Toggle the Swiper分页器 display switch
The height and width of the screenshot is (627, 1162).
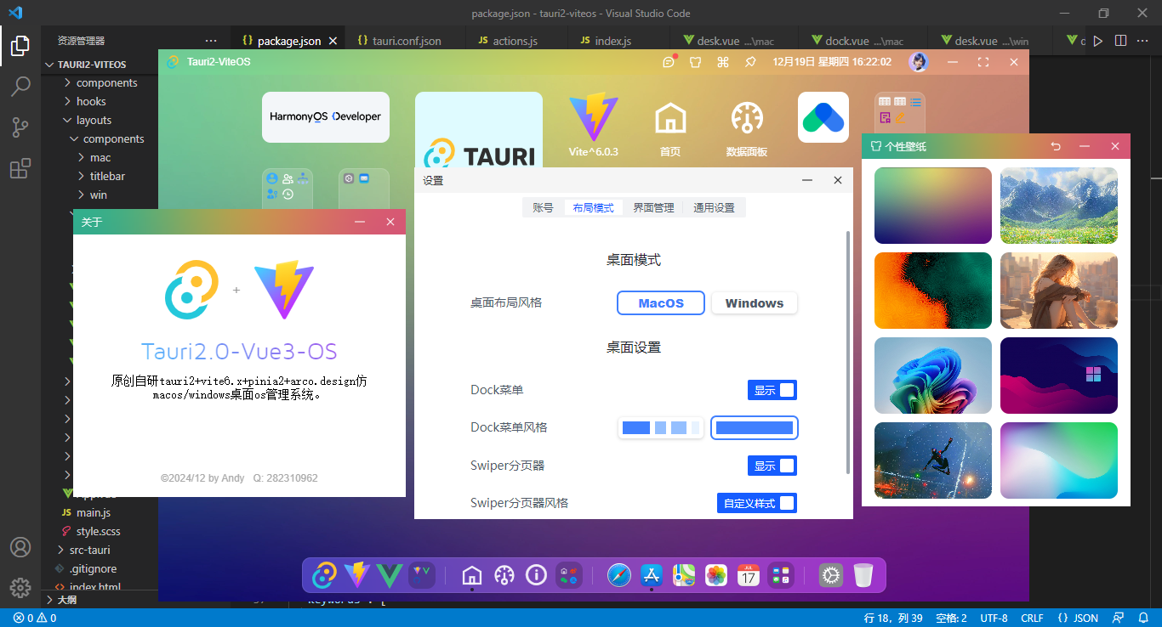click(x=772, y=466)
